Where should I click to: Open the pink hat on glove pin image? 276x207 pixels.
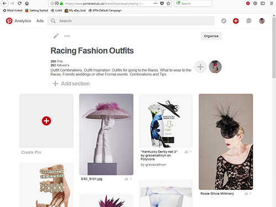tap(106, 134)
